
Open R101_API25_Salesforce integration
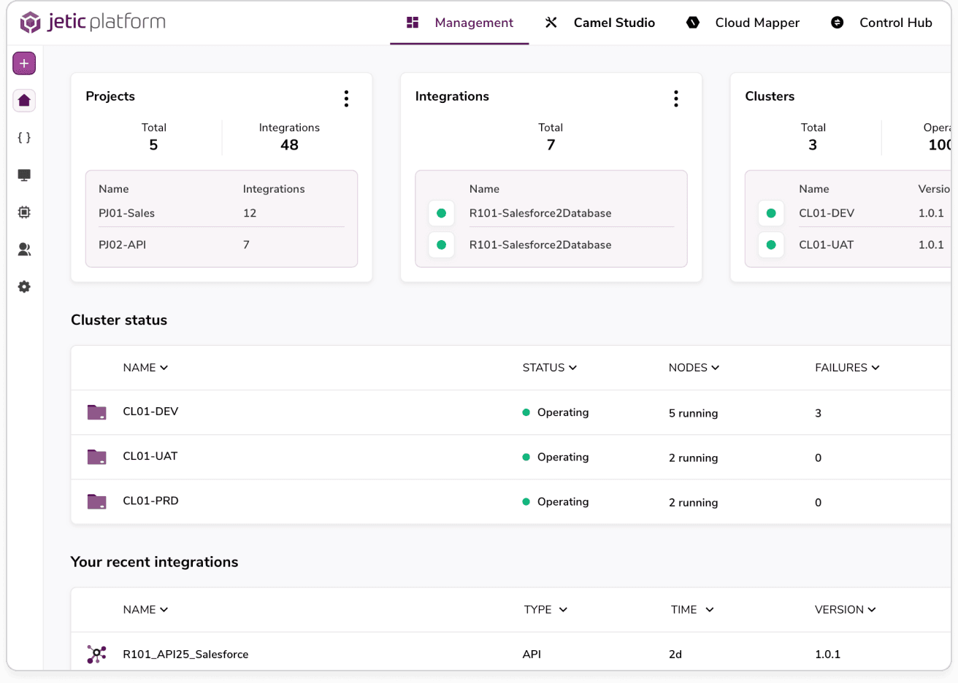[x=185, y=655]
